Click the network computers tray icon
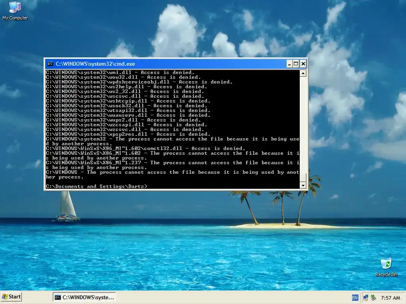 point(366,298)
